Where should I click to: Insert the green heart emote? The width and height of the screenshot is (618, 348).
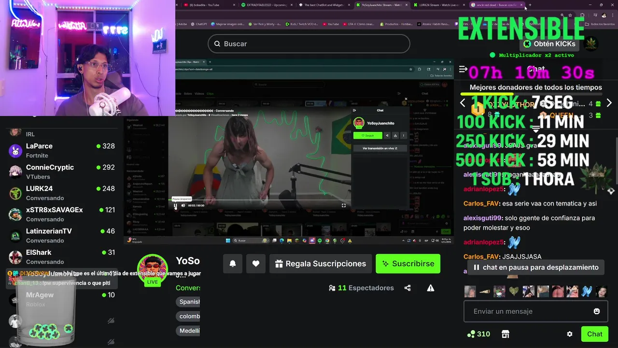pyautogui.click(x=514, y=291)
